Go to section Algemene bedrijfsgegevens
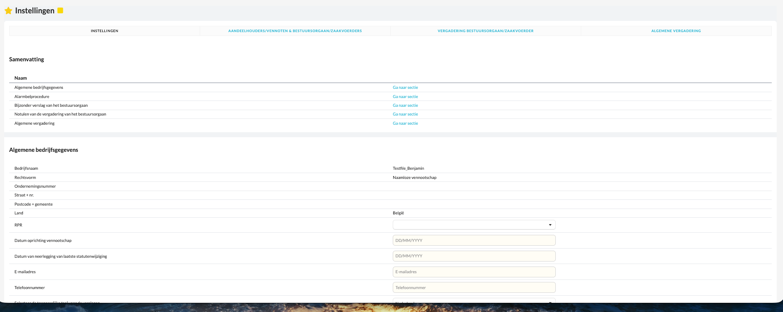Viewport: 783px width, 312px height. 405,88
